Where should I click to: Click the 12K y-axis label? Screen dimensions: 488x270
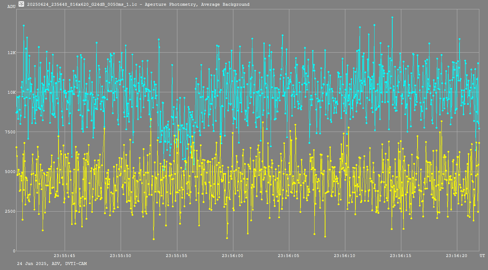pyautogui.click(x=12, y=53)
